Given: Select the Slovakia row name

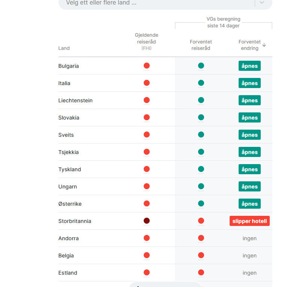Looking at the screenshot, I should click(69, 118).
